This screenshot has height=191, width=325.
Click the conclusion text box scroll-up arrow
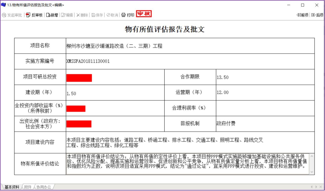pyautogui.click(x=312, y=156)
